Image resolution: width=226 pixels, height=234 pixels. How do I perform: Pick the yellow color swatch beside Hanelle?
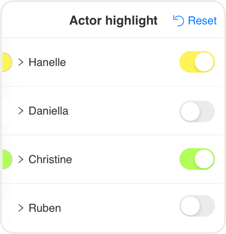click(x=7, y=62)
